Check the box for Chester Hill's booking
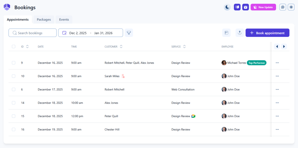Image resolution: width=298 pixels, height=148 pixels. [13, 130]
